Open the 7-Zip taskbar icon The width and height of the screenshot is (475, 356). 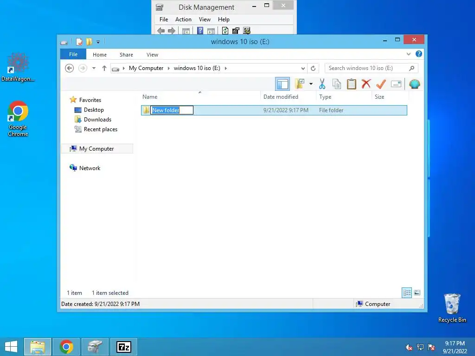124,347
